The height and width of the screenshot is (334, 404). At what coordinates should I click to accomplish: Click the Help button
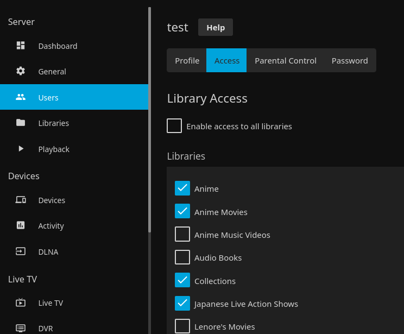(216, 27)
